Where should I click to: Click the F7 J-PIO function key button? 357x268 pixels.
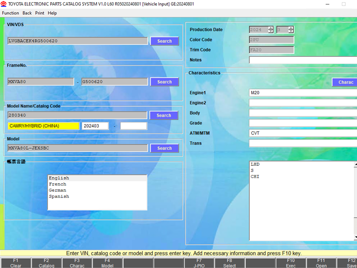pyautogui.click(x=199, y=263)
